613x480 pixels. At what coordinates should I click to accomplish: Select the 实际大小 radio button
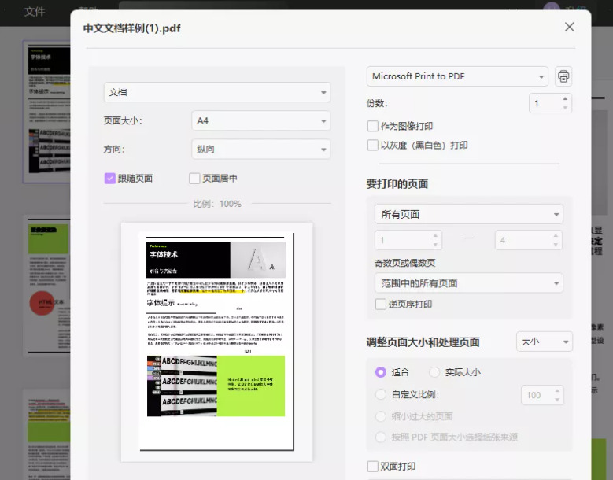pyautogui.click(x=434, y=372)
